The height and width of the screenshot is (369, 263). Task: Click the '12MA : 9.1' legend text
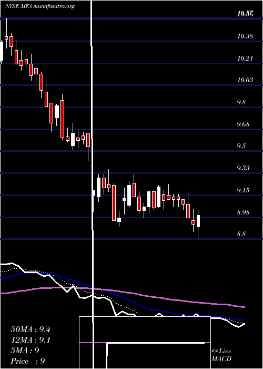pyautogui.click(x=31, y=340)
